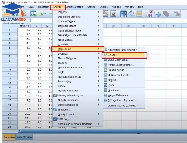Expand the General Linear Model submenu arrow
Screen dimensions: 187x143
tap(99, 30)
